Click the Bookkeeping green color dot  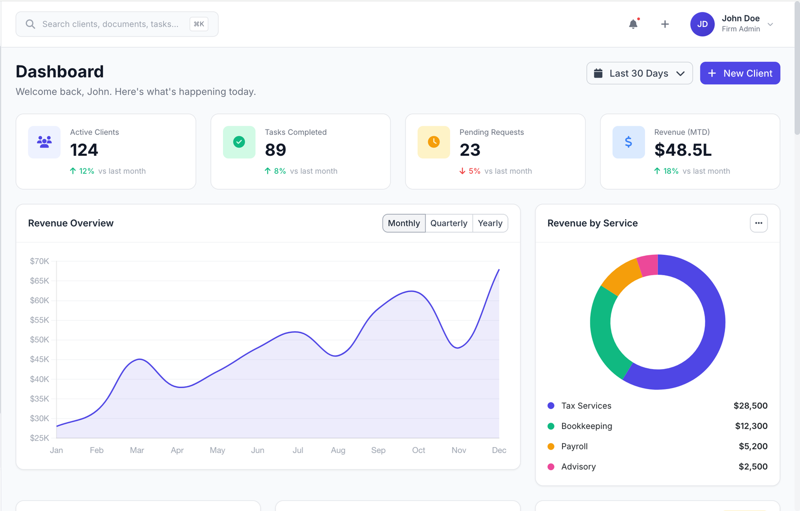coord(551,426)
